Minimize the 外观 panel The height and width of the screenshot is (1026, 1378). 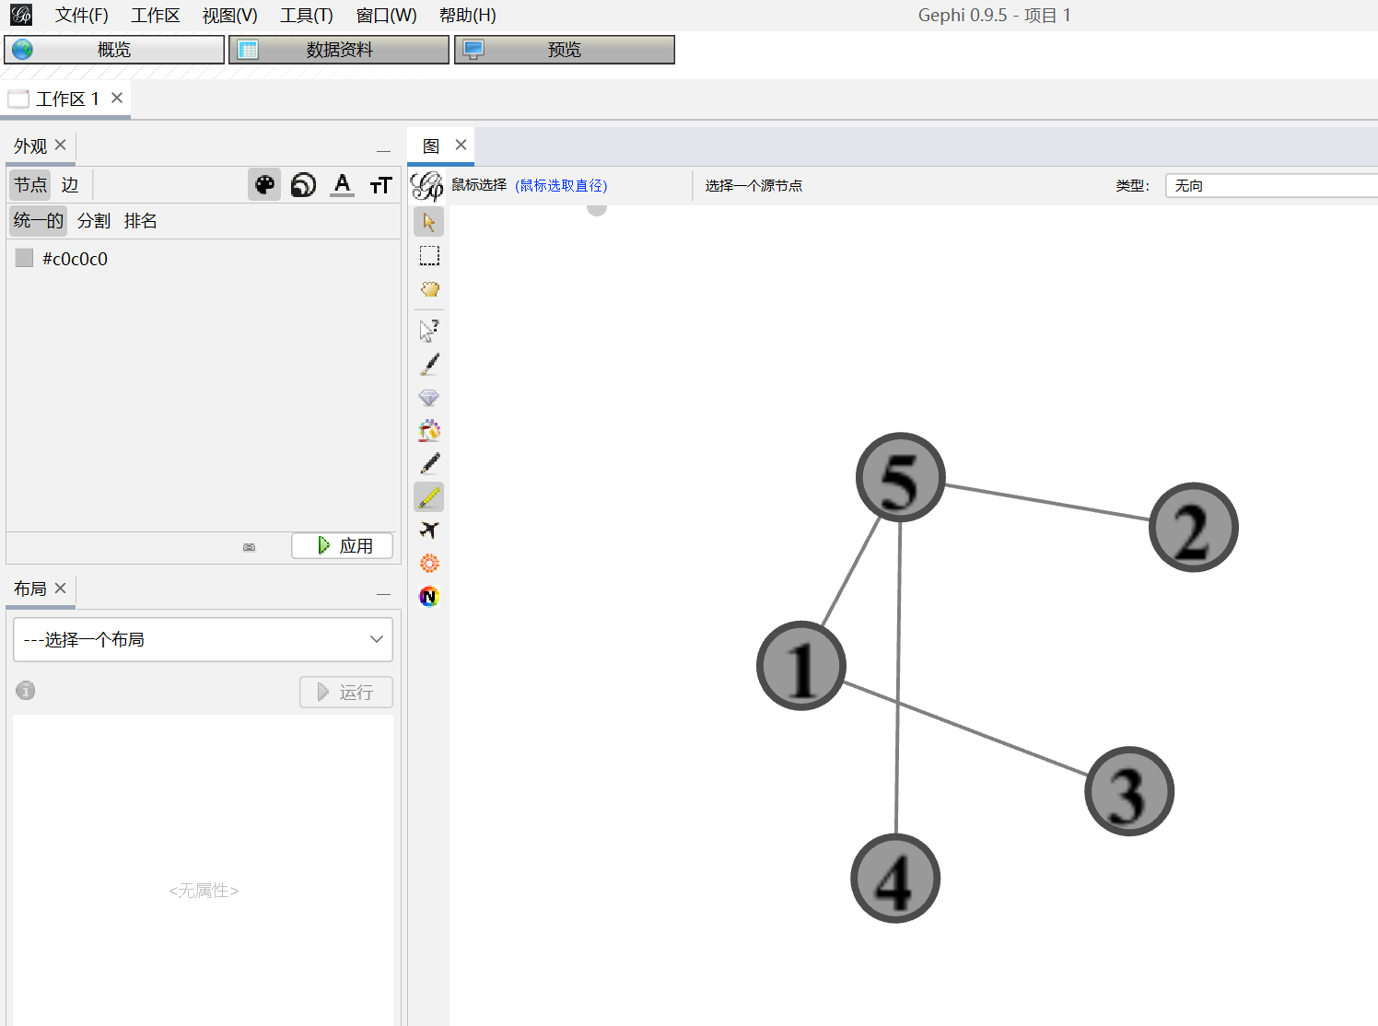tap(383, 151)
